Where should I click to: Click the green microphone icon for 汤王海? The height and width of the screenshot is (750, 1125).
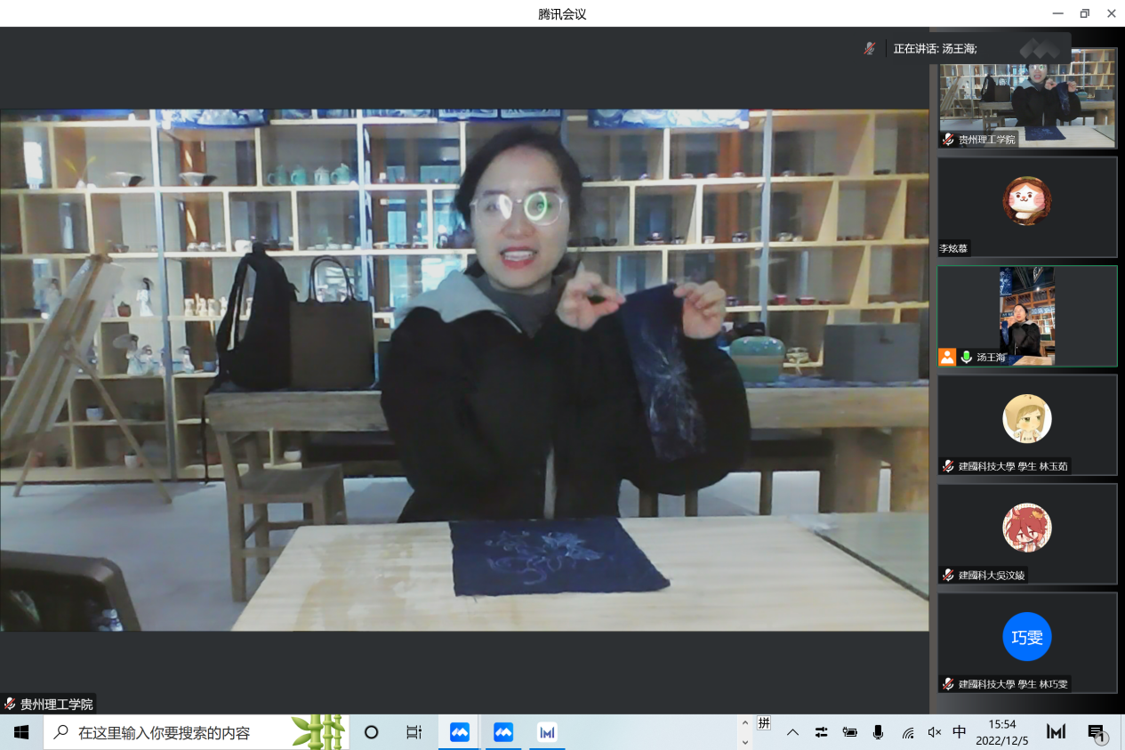(967, 357)
